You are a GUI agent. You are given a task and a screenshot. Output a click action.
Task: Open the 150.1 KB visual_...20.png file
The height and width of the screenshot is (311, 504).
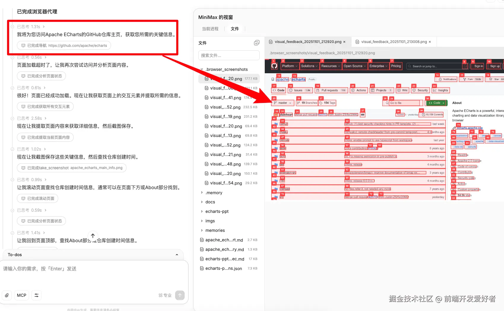pos(229,173)
